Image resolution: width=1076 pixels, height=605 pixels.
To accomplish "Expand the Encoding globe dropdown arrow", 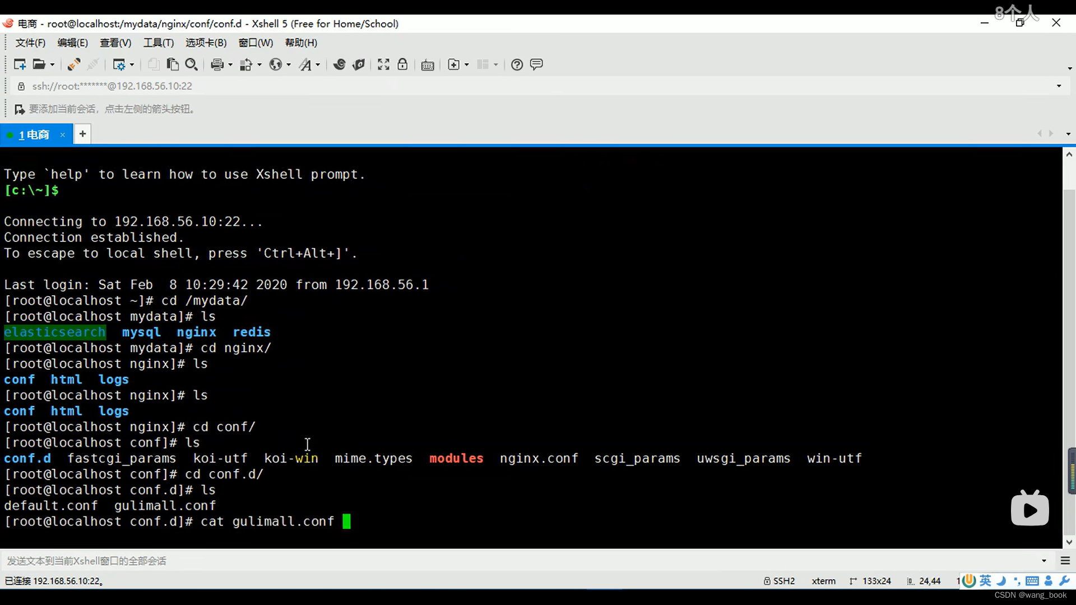I will tap(289, 65).
